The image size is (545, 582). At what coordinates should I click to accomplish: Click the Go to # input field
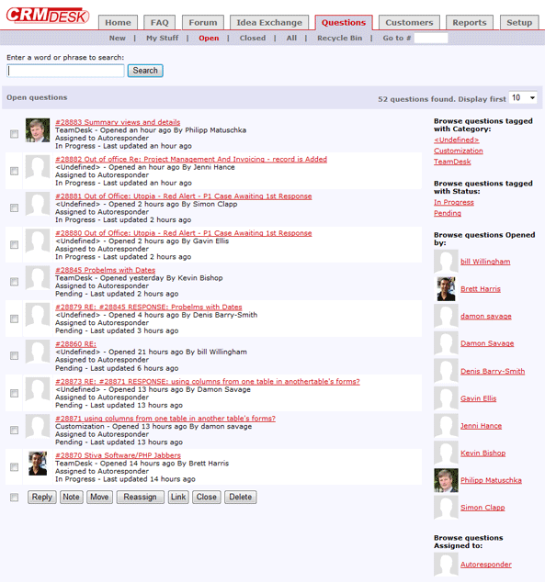(431, 38)
